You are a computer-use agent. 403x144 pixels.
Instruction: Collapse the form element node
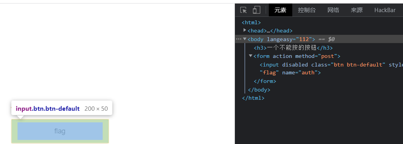coord(250,56)
